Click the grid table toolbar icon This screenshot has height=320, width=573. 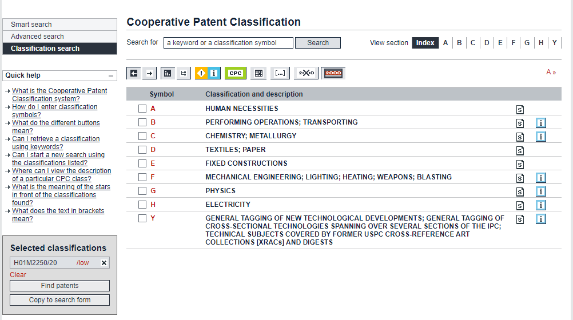point(258,73)
